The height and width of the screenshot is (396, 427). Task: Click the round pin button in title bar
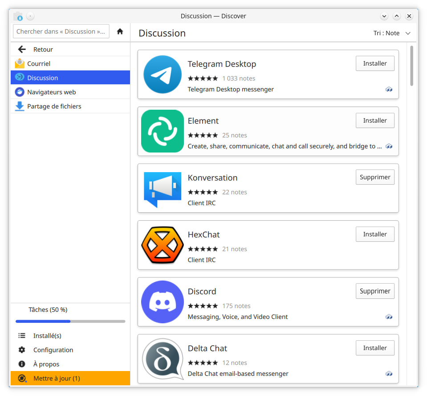tap(30, 16)
